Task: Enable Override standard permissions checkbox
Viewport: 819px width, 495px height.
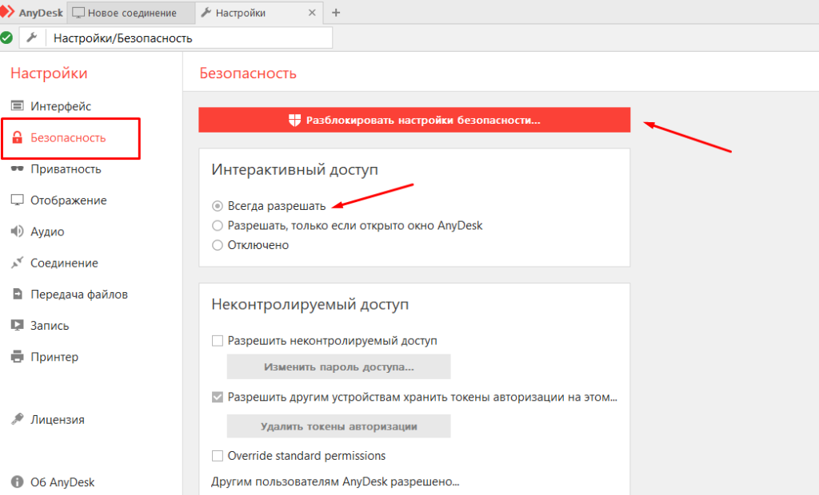Action: pos(218,456)
